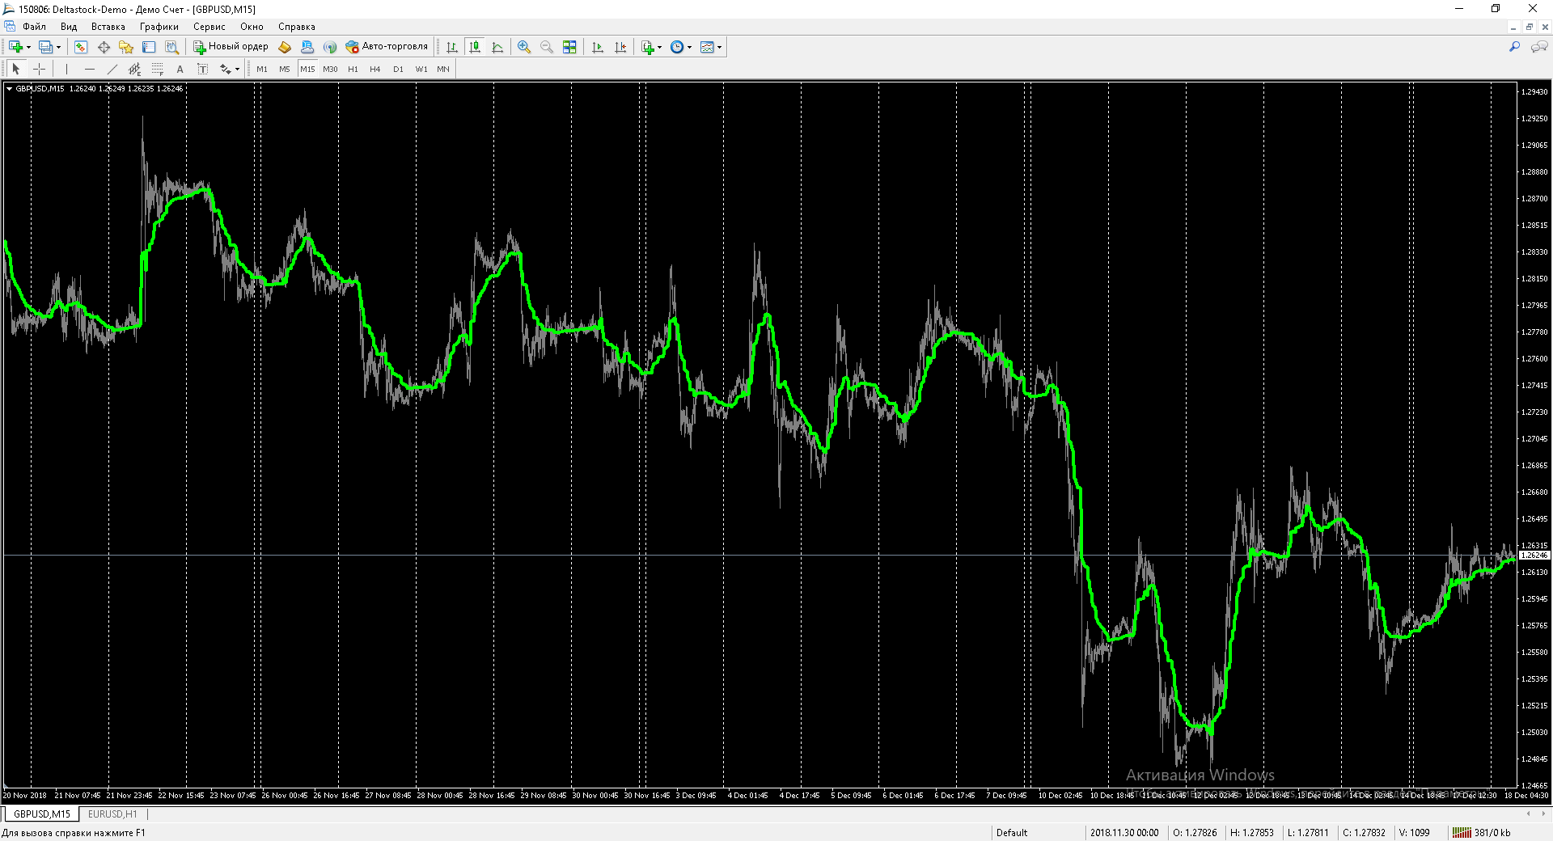Select the W1 timeframe
The width and height of the screenshot is (1553, 841).
[x=421, y=70]
